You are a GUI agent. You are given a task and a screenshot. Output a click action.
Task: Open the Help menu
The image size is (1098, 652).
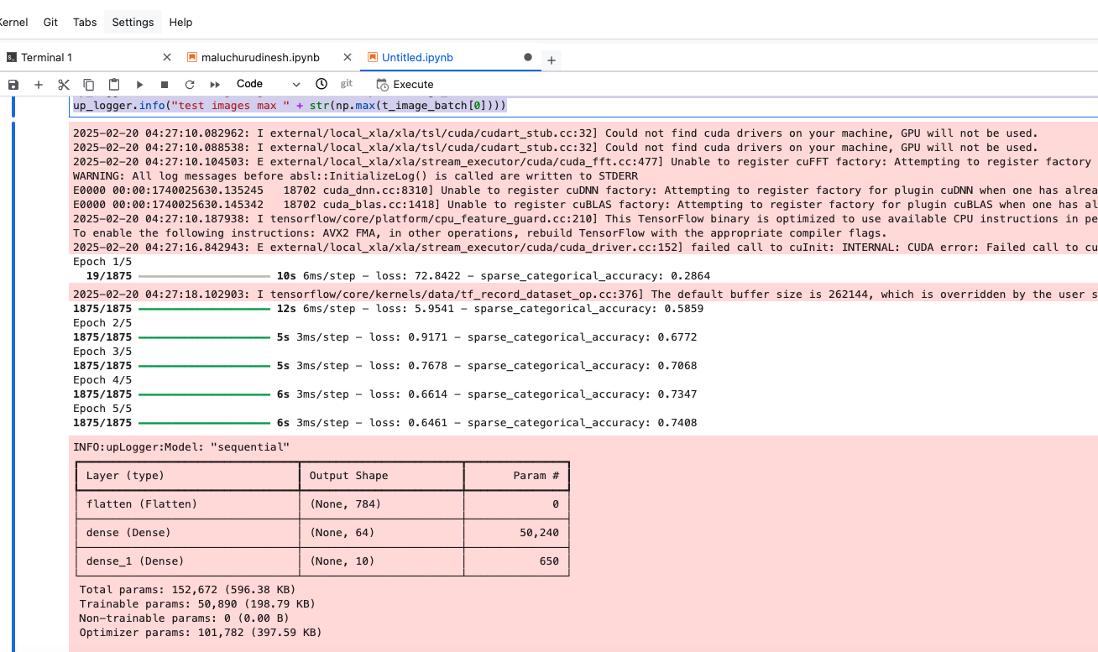[x=180, y=22]
